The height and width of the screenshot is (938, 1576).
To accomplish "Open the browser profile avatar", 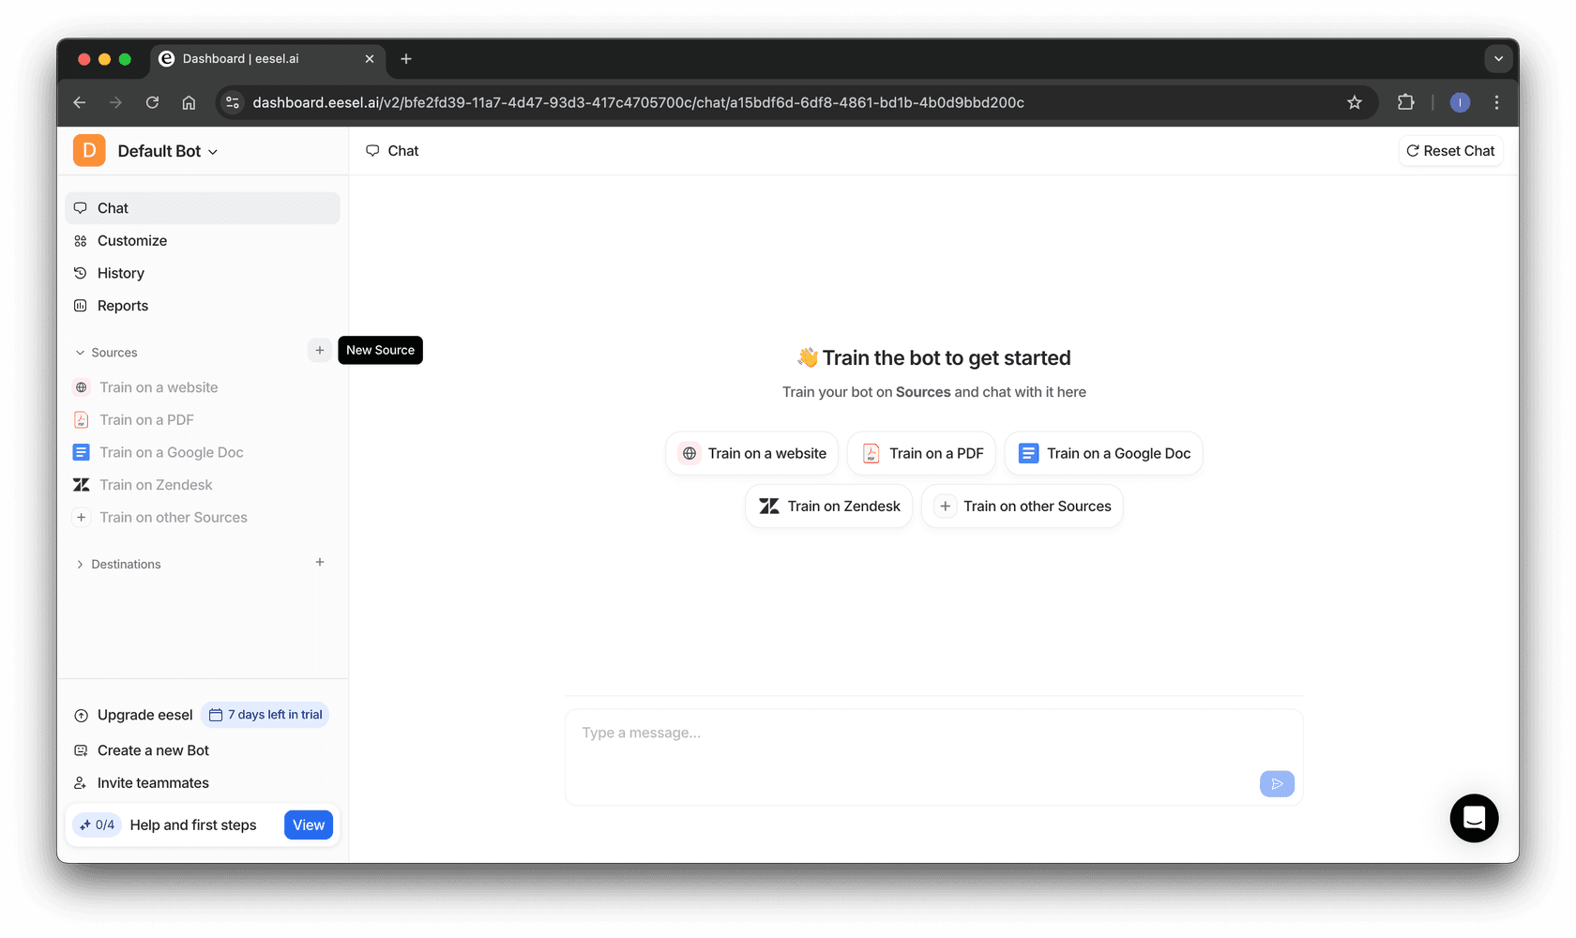I will pos(1460,103).
